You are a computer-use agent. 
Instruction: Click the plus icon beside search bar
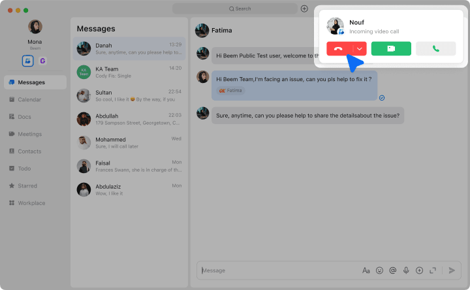(304, 8)
